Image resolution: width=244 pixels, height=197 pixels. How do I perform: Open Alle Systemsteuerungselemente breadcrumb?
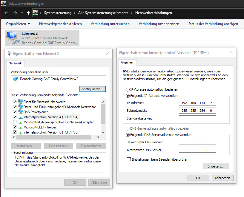coord(103,13)
